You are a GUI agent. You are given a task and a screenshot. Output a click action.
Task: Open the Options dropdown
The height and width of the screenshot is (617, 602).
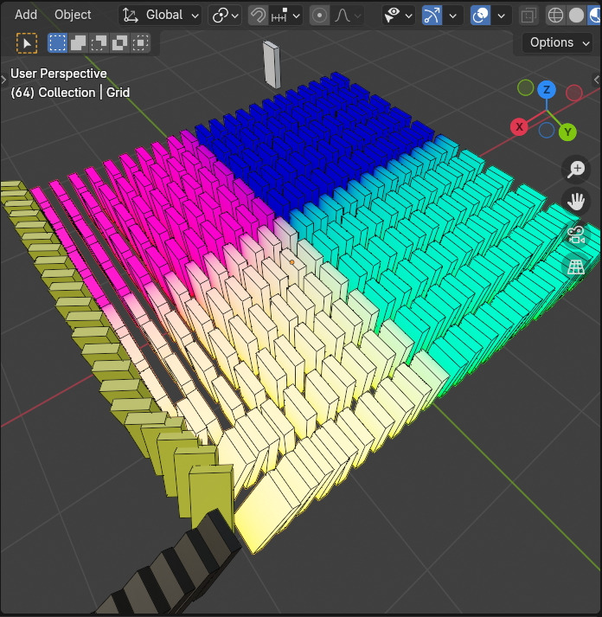[557, 42]
